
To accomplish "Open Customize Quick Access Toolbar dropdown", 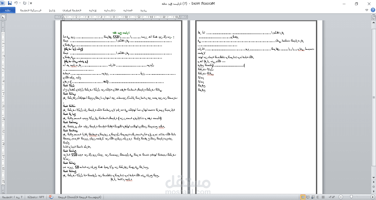I will (31, 3).
